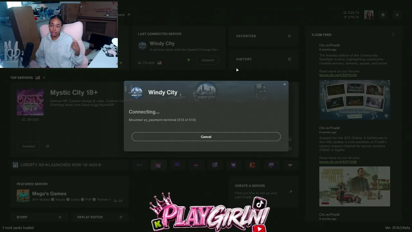Connect to the Mystic City 18+ server
Image resolution: width=412 pixels, height=232 pixels.
click(29, 146)
